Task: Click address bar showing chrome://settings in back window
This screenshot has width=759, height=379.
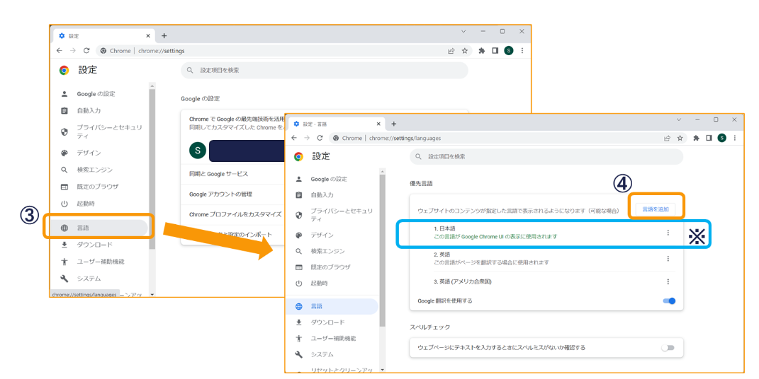Action: (x=284, y=51)
